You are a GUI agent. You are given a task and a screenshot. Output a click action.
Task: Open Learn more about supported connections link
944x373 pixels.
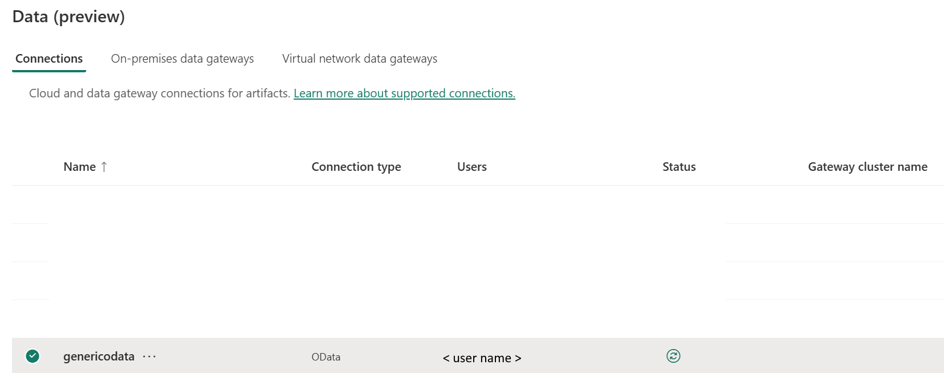click(x=404, y=93)
